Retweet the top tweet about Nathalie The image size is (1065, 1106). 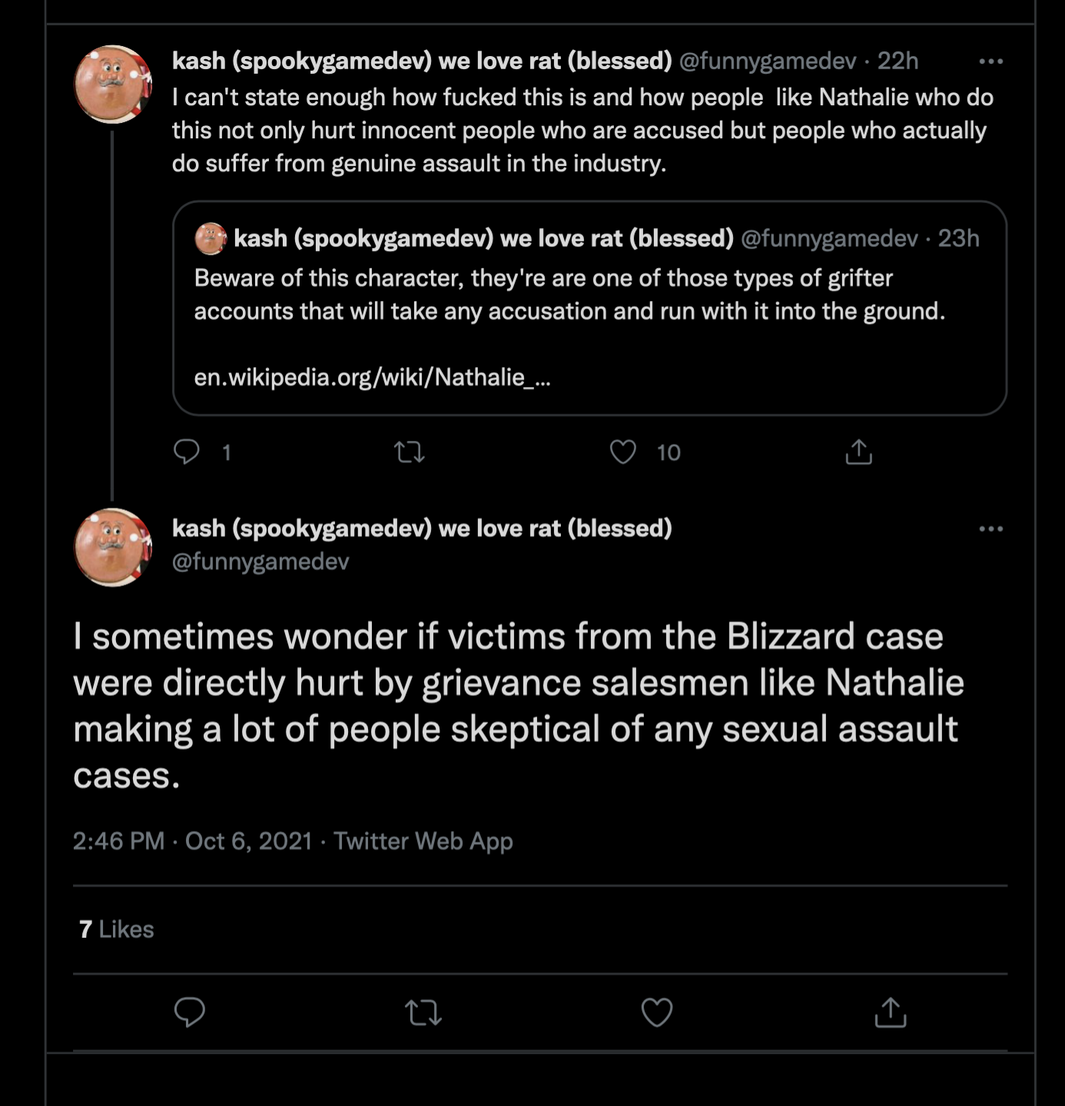(409, 452)
